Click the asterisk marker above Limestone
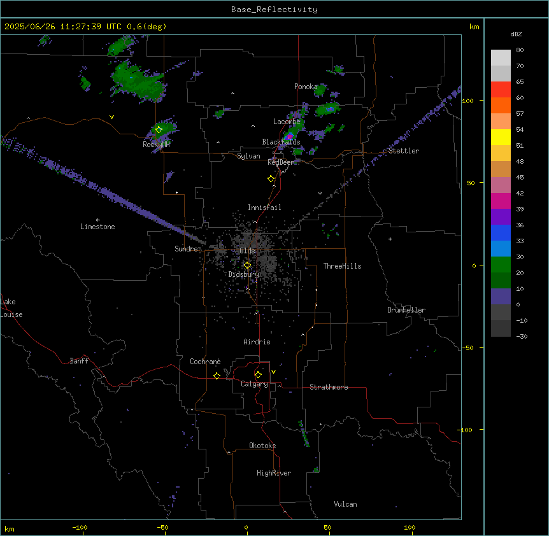The width and height of the screenshot is (549, 536). [97, 220]
